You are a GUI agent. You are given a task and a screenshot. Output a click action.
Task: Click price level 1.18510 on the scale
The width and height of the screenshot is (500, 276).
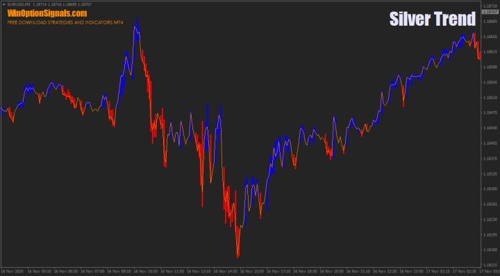[490, 97]
